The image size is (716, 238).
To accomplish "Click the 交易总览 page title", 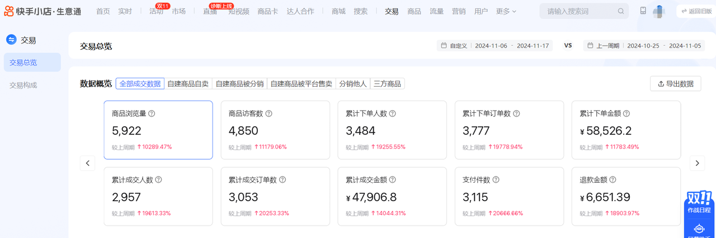I will click(x=96, y=46).
